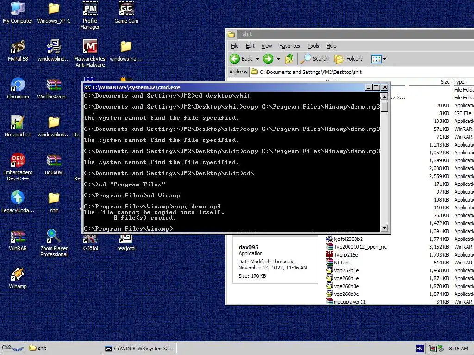Open MyPal 68 browser icon
This screenshot has height=355, width=474.
[x=18, y=51]
